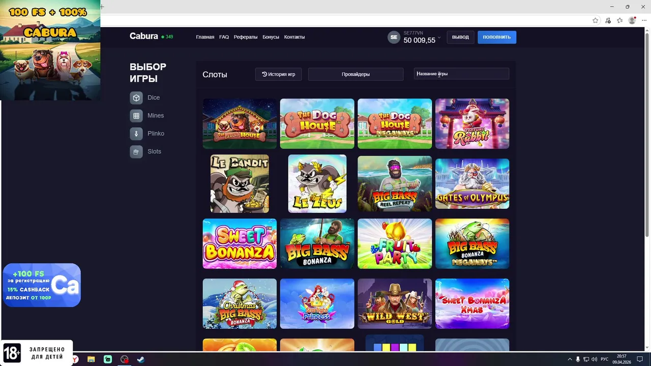Launch the Wild West Gold slot
651x366 pixels.
395,303
